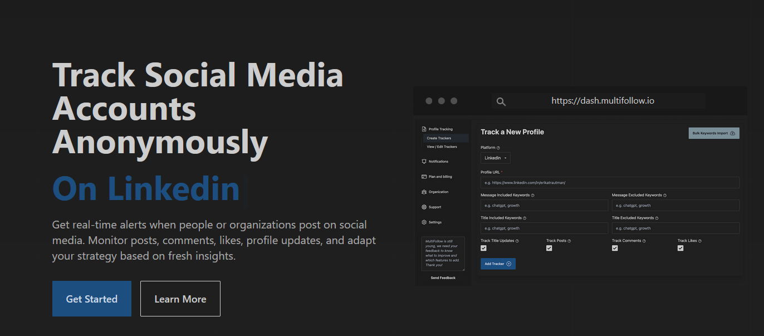The width and height of the screenshot is (764, 336).
Task: Click the Send Feedback button
Action: pos(443,277)
